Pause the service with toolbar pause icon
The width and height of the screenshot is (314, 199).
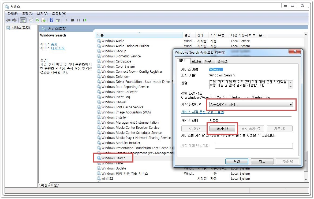coord(78,20)
